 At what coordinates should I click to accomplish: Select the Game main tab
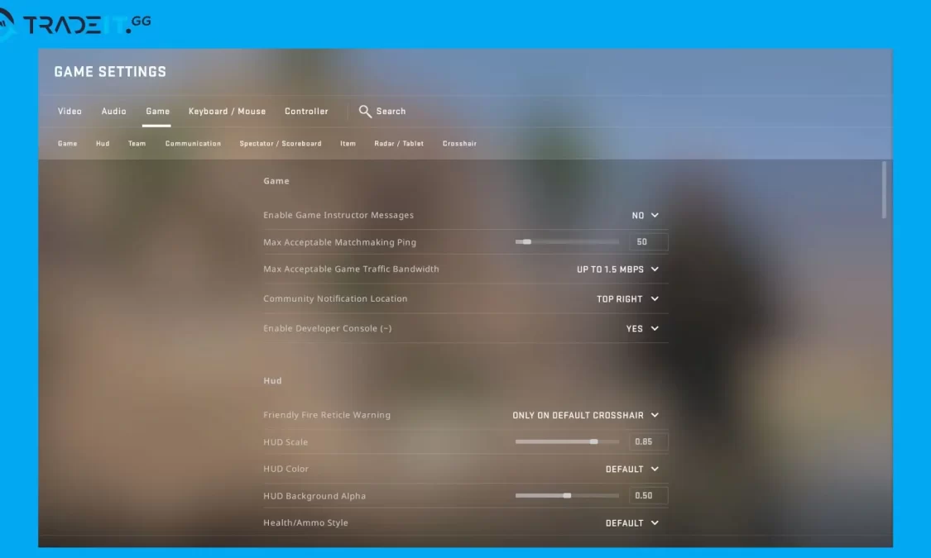(x=157, y=112)
